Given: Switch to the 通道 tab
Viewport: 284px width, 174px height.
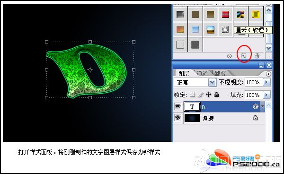Looking at the screenshot, I should tap(202, 73).
